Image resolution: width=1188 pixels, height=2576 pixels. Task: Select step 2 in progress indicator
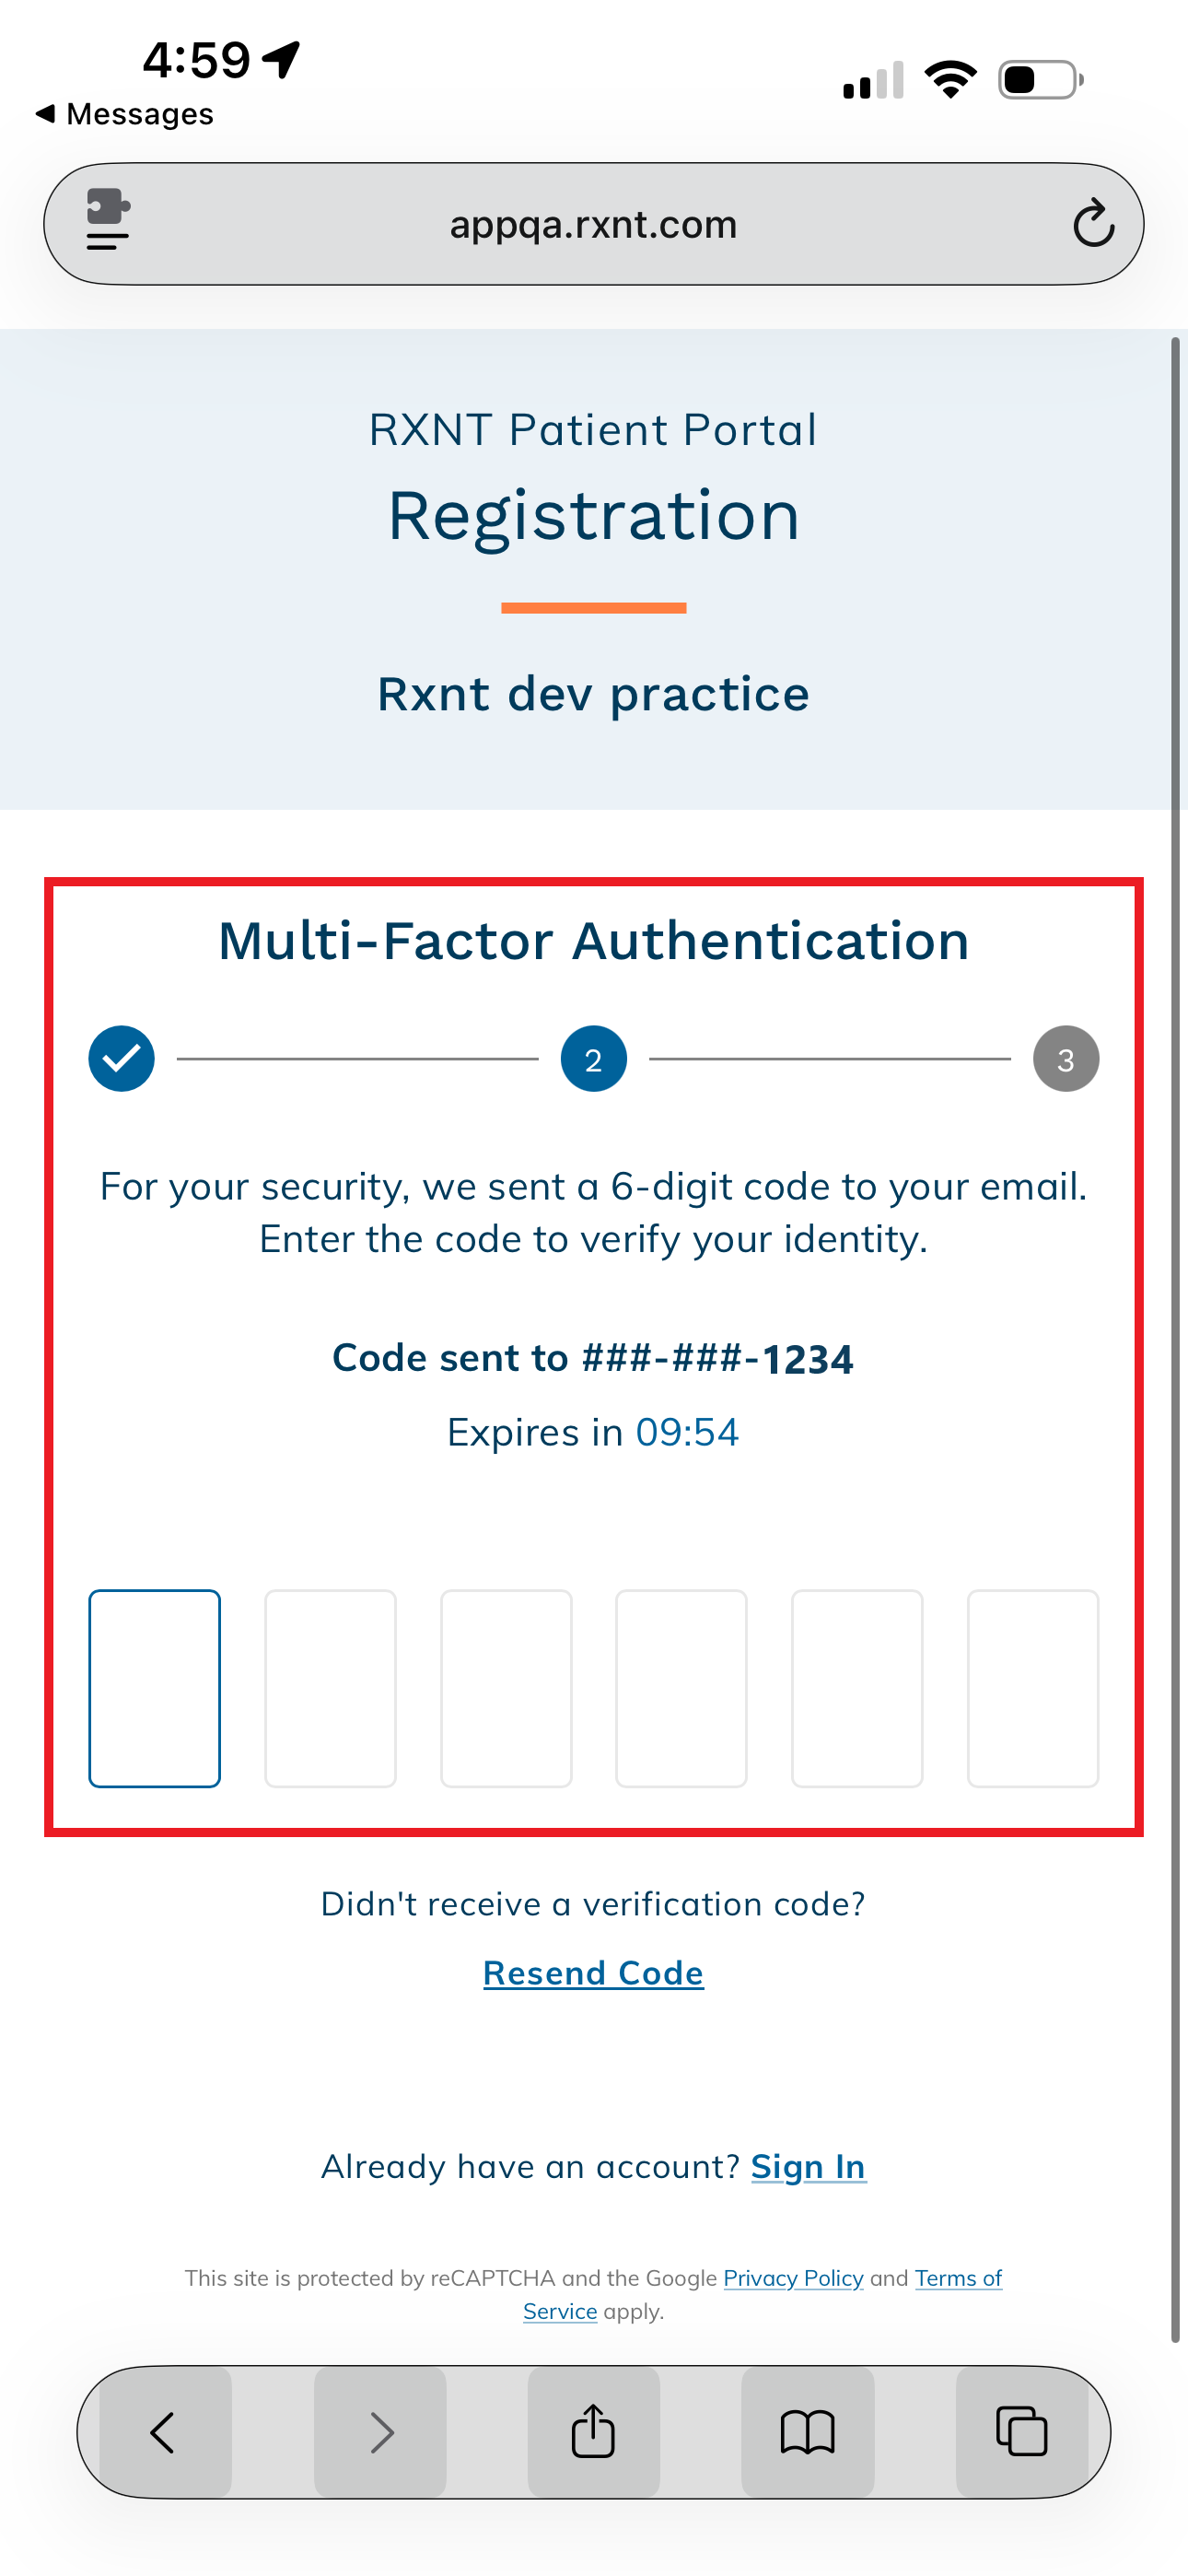coord(594,1059)
